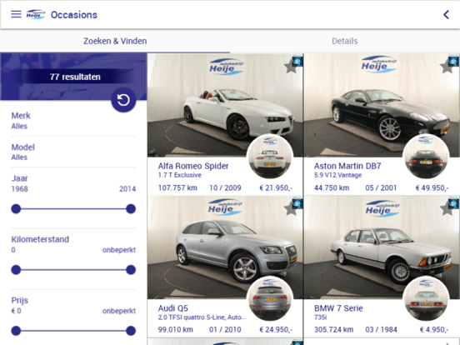Click the Alfa Romeo Spider title
This screenshot has height=345, width=460.
pyautogui.click(x=193, y=166)
